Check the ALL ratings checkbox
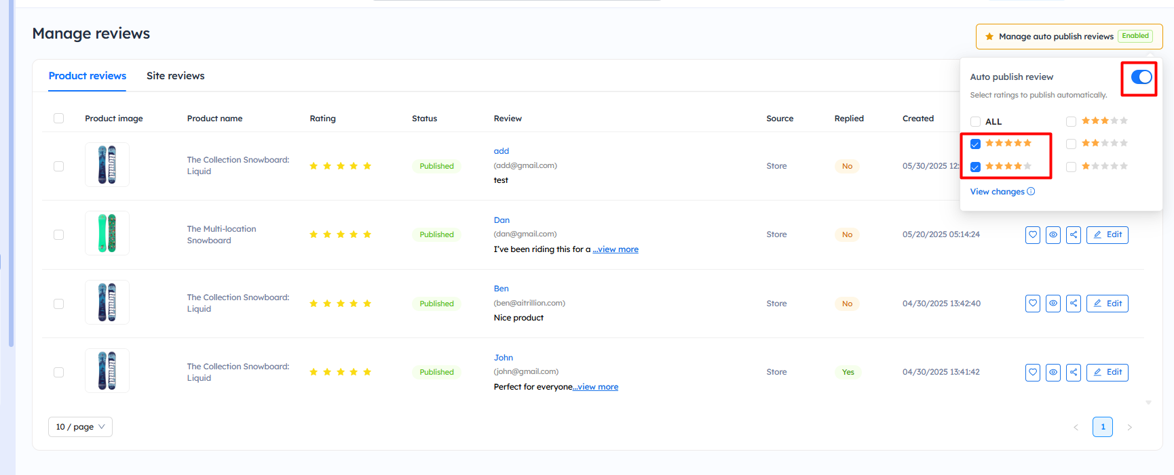This screenshot has height=475, width=1174. [x=975, y=122]
